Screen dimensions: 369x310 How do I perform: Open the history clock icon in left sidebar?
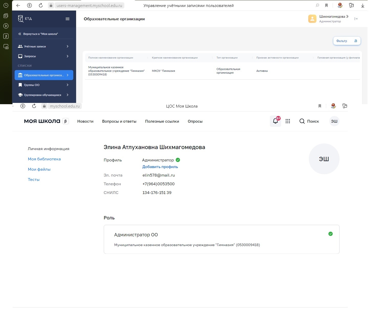[x=6, y=5]
